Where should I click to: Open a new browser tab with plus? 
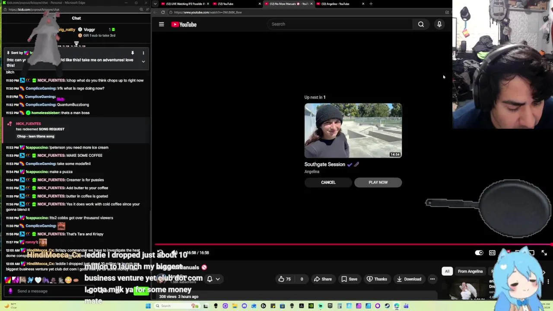371,4
